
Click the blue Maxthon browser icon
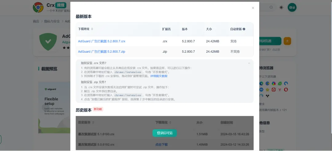[261, 90]
